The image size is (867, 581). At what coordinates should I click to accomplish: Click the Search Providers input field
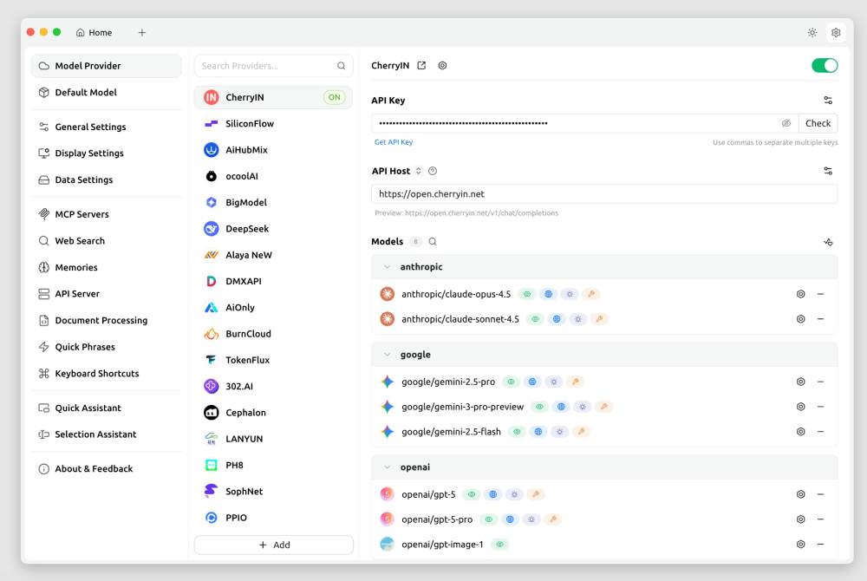pos(266,66)
